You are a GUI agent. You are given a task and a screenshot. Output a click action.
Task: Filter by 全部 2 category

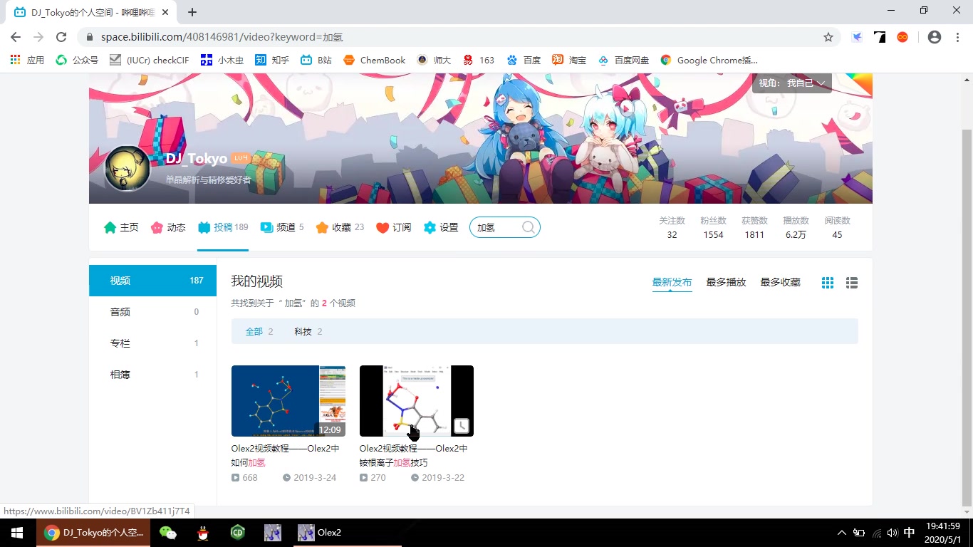[x=259, y=331]
